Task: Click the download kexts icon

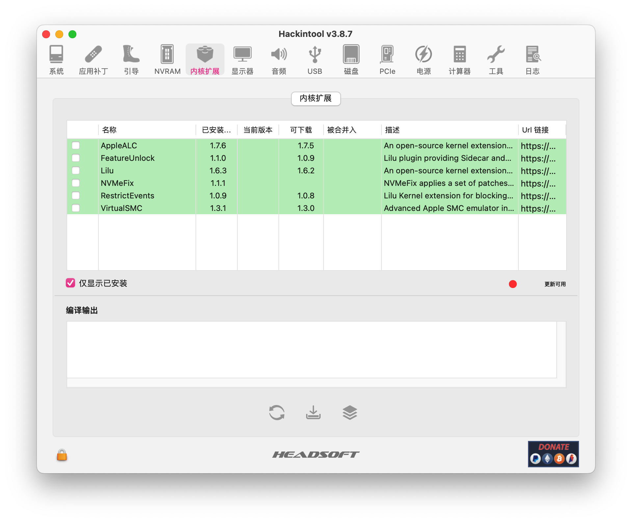Action: [313, 412]
